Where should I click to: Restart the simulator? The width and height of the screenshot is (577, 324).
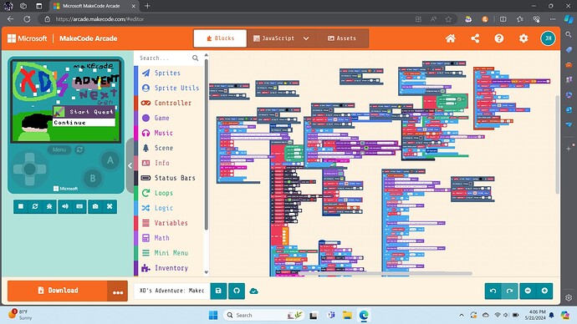tap(35, 206)
